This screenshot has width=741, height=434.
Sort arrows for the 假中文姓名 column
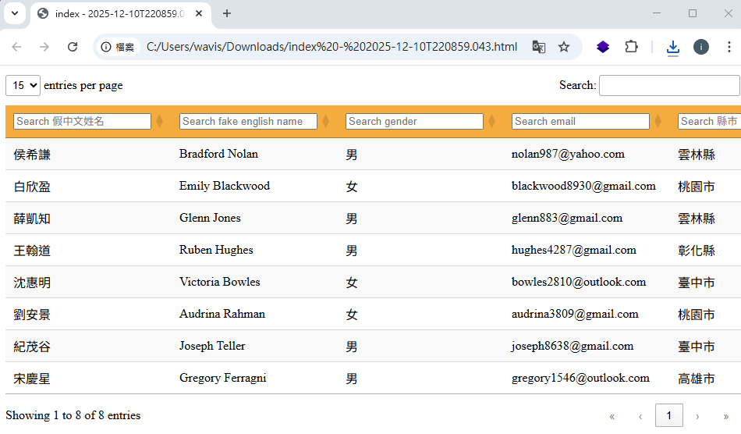160,122
